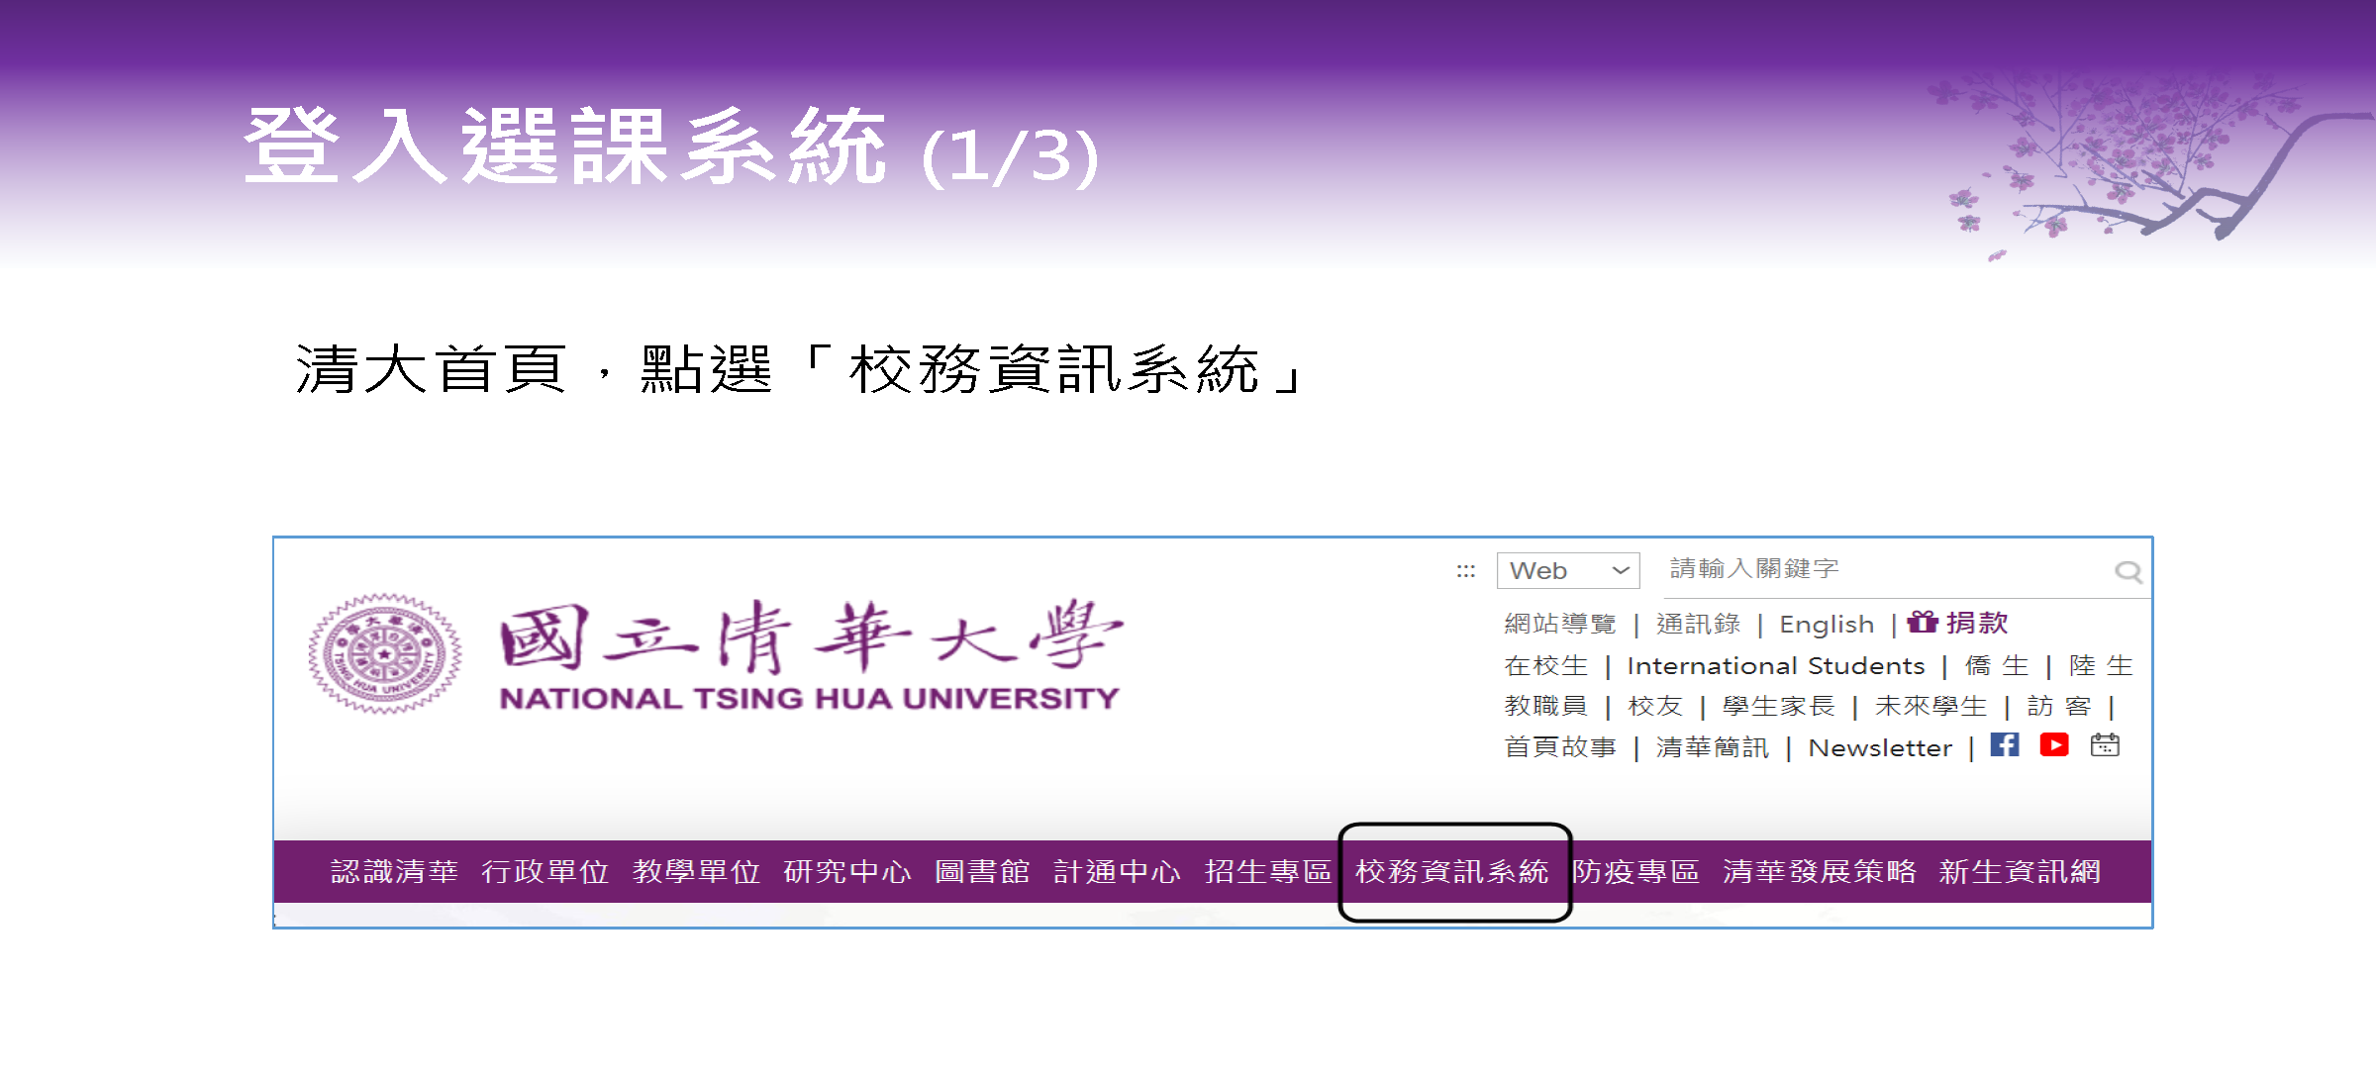2376x1077 pixels.
Task: Click the instruction text 清大首頁，點選「校務資訊系統」
Action: click(799, 368)
